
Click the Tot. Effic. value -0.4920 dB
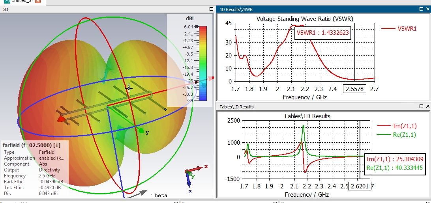coord(51,188)
